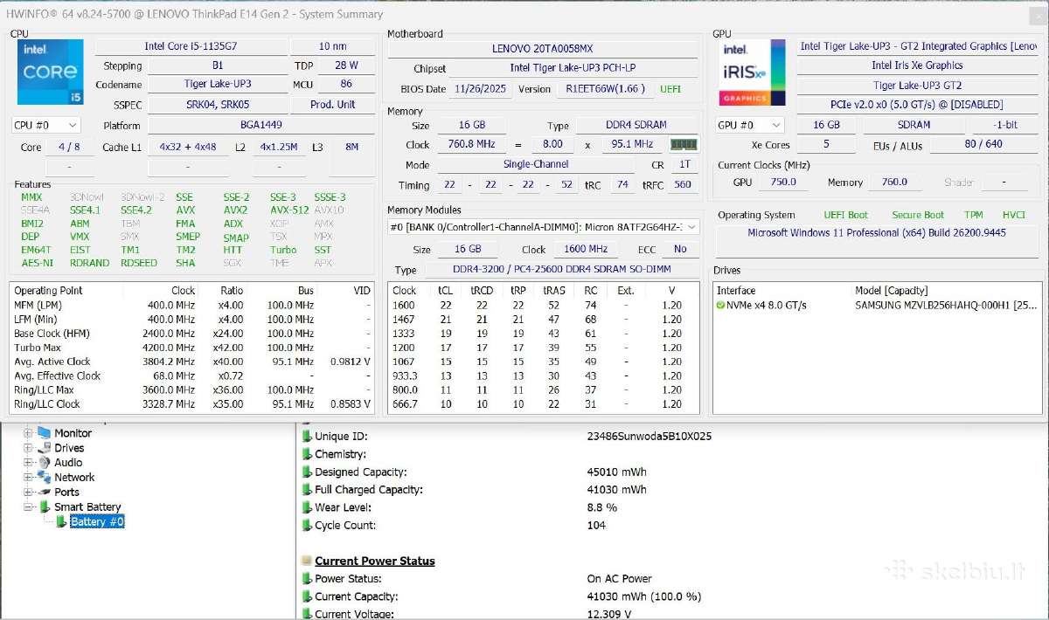Click the TPM status label

[x=973, y=215]
